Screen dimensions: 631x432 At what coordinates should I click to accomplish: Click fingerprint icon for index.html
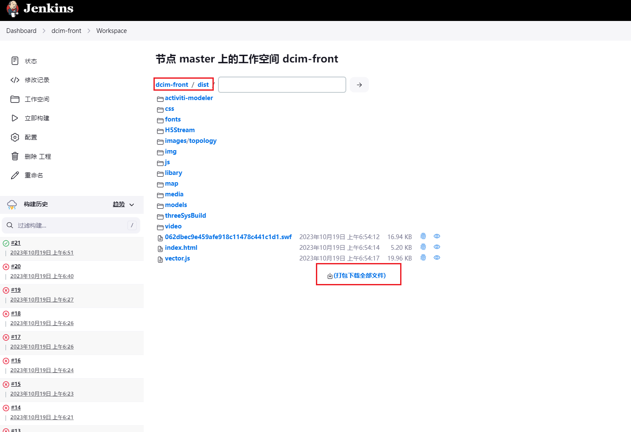[423, 247]
